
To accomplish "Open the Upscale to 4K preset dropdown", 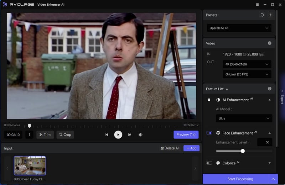I will pos(239,28).
